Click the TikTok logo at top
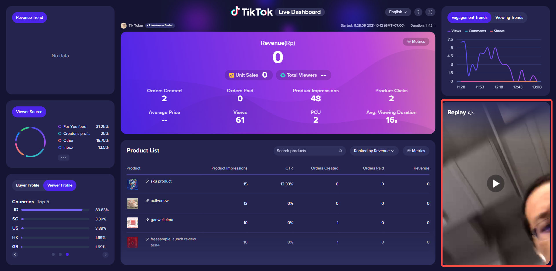This screenshot has height=271, width=556. point(252,12)
